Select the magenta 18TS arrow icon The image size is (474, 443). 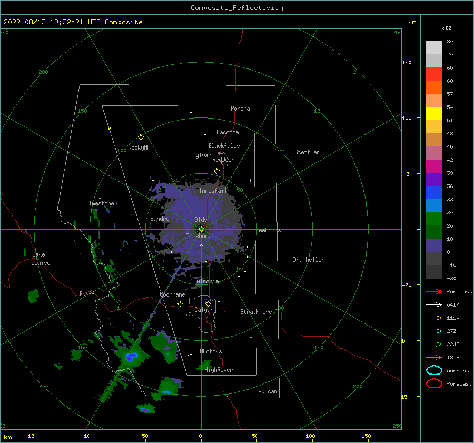[x=434, y=358]
